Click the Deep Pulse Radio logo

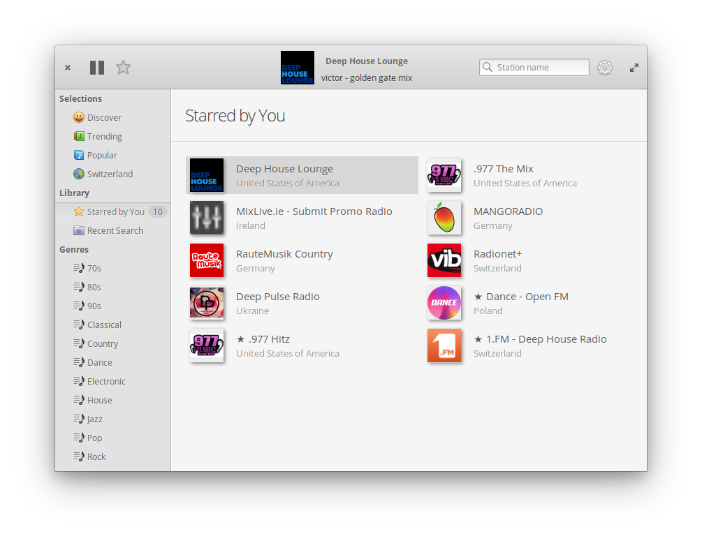pyautogui.click(x=207, y=303)
